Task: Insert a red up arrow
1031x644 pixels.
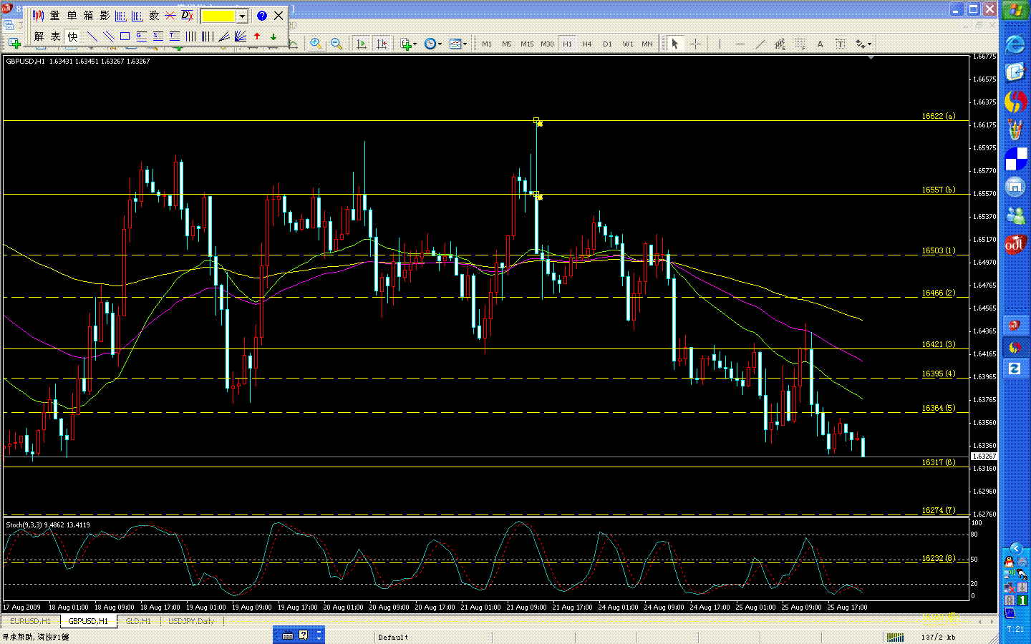Action: pyautogui.click(x=257, y=36)
